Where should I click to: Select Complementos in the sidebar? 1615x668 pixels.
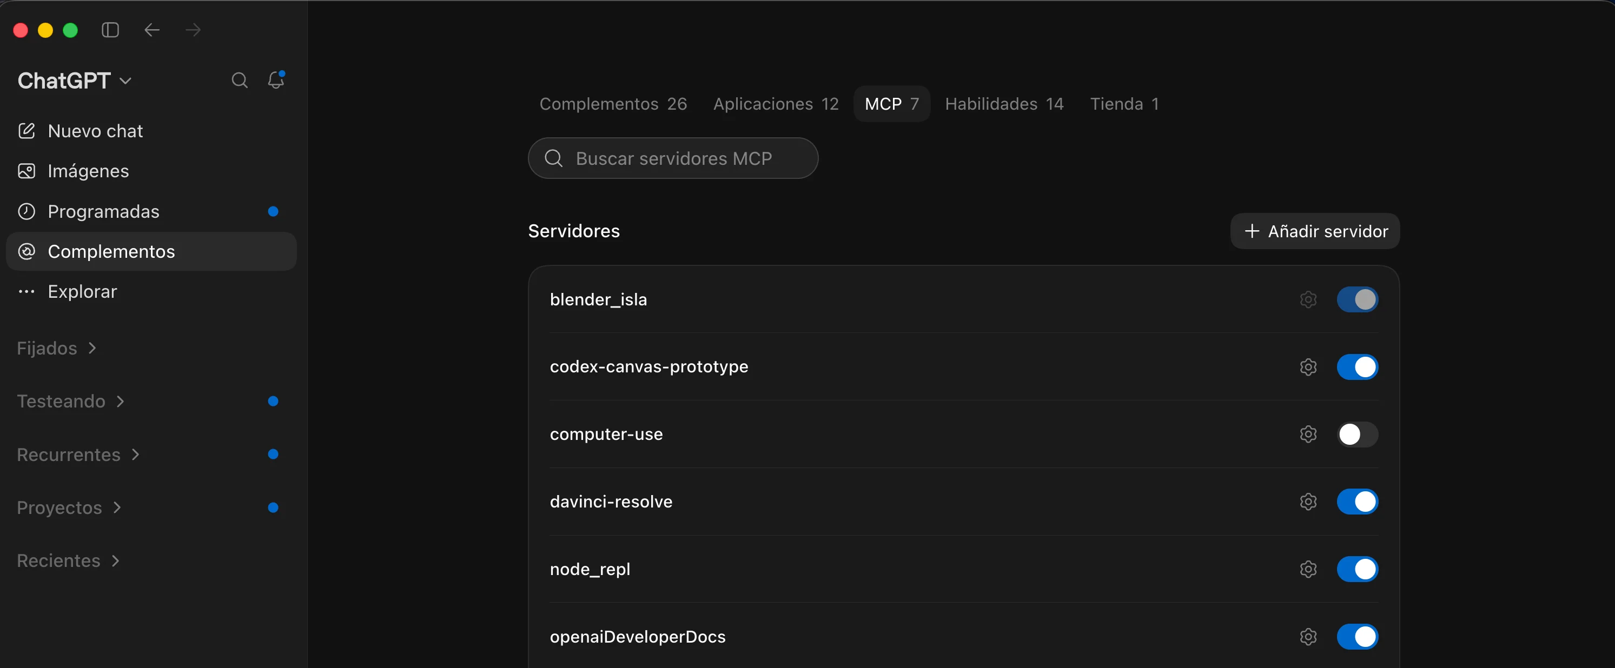click(x=151, y=251)
